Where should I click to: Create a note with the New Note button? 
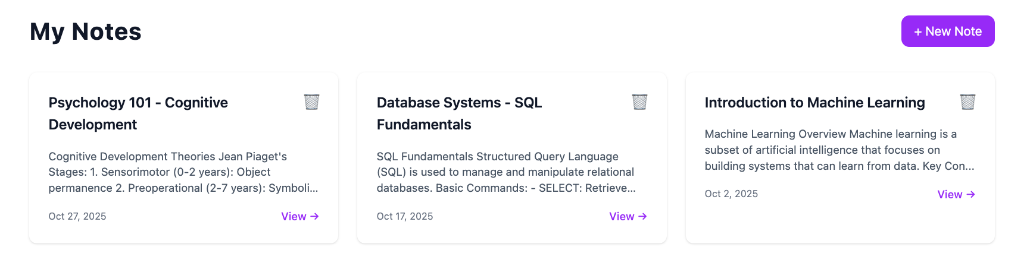pos(947,31)
